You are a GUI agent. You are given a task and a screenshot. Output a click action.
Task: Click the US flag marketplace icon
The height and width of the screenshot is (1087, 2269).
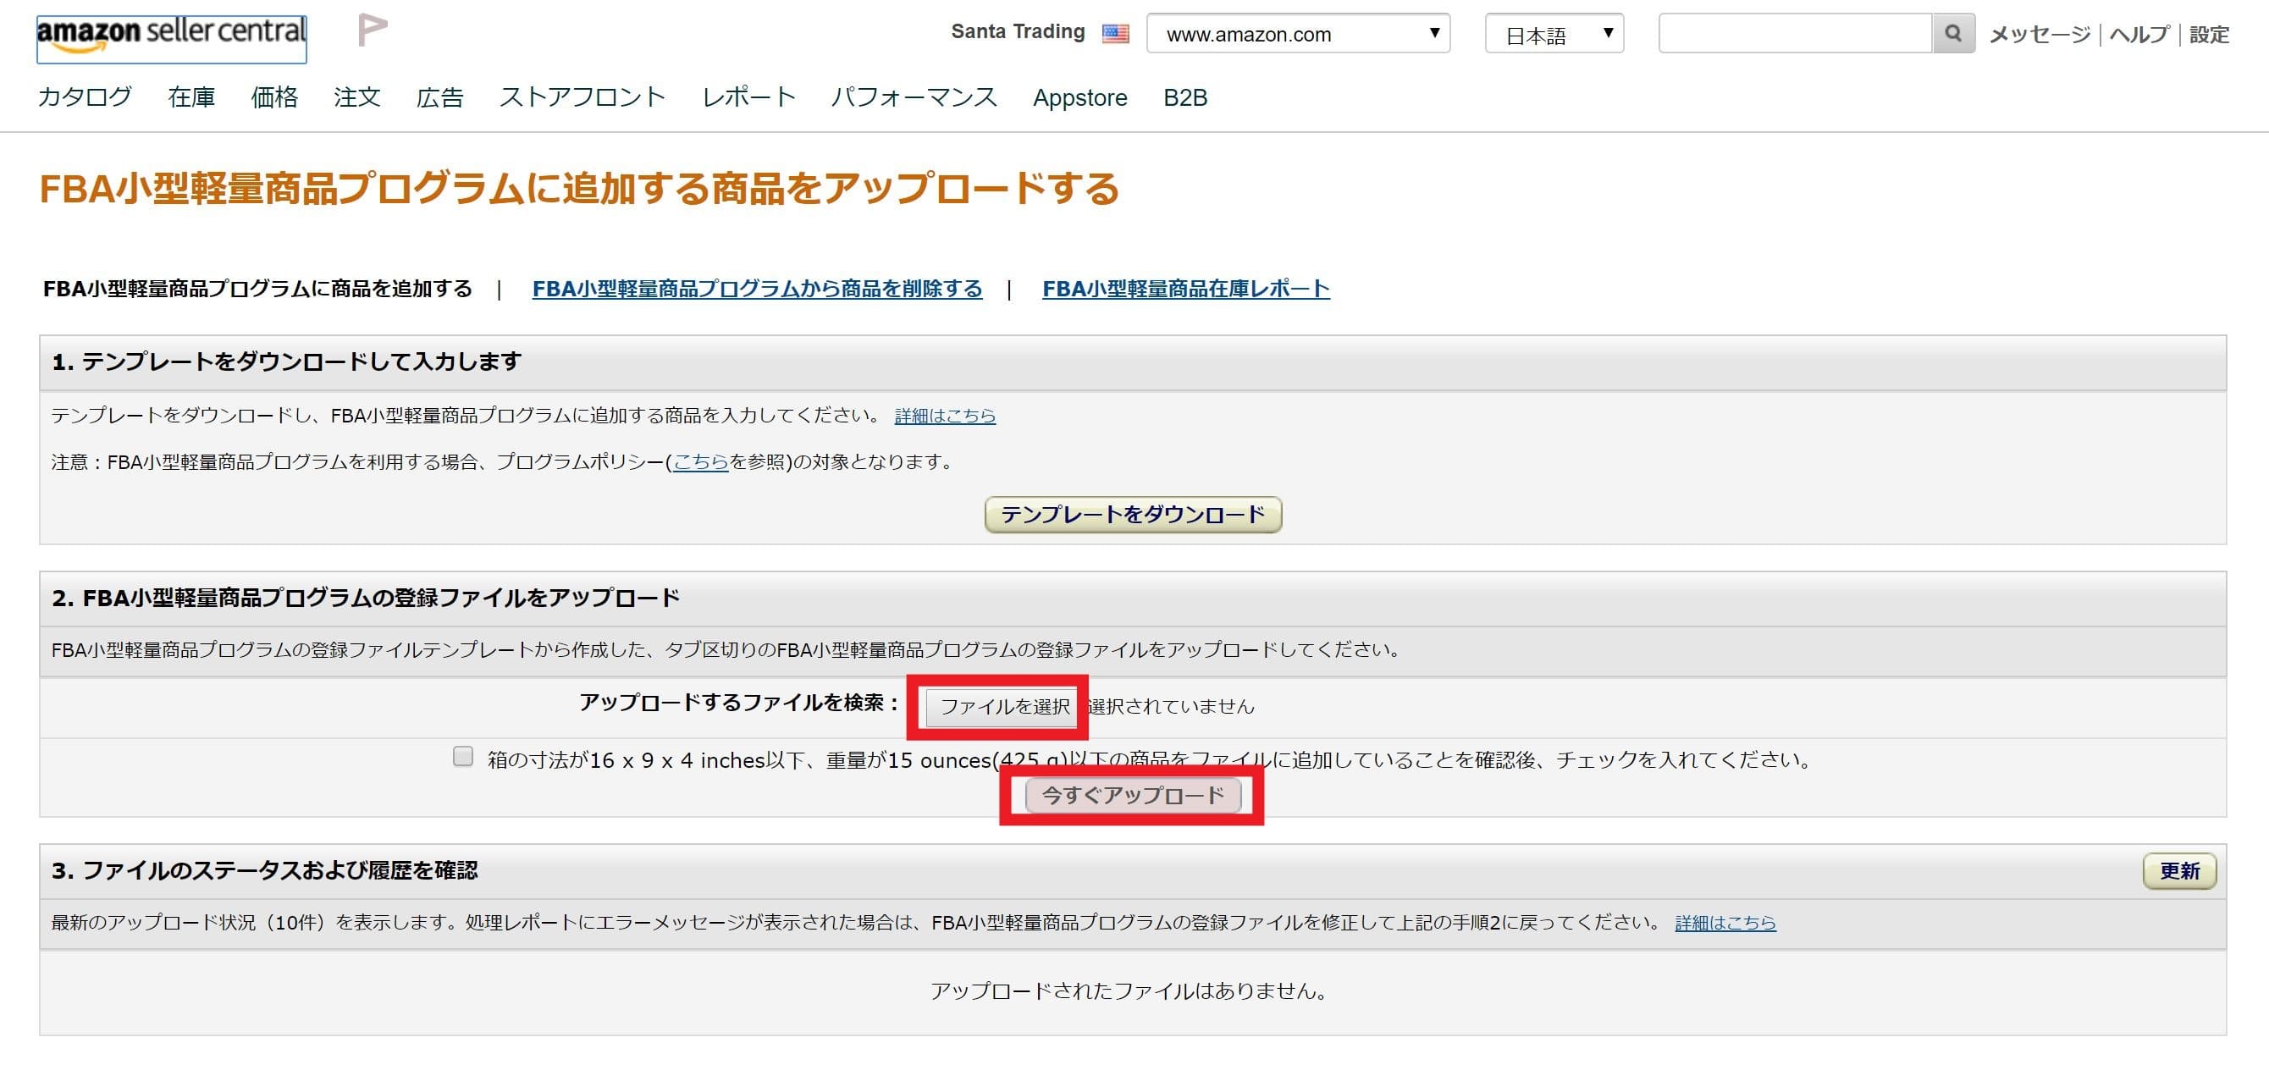click(1115, 34)
